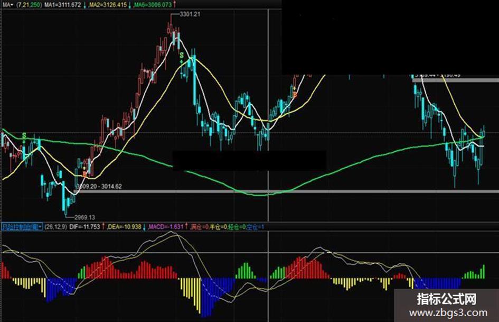
Task: Click the 3301.21 high price label
Action: coord(190,14)
